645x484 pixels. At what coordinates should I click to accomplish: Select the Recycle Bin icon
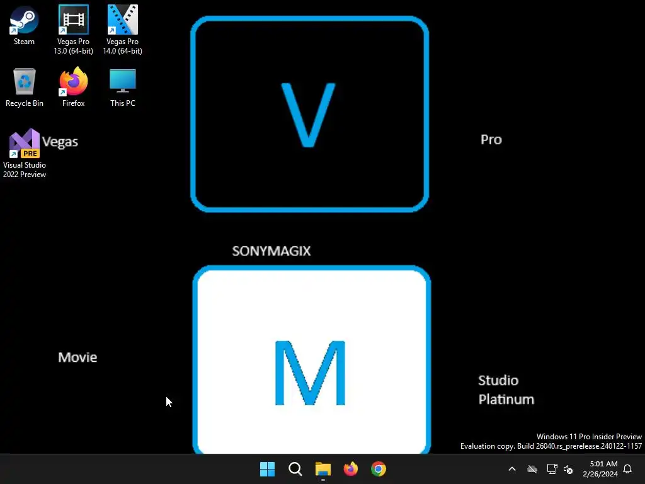(x=25, y=87)
